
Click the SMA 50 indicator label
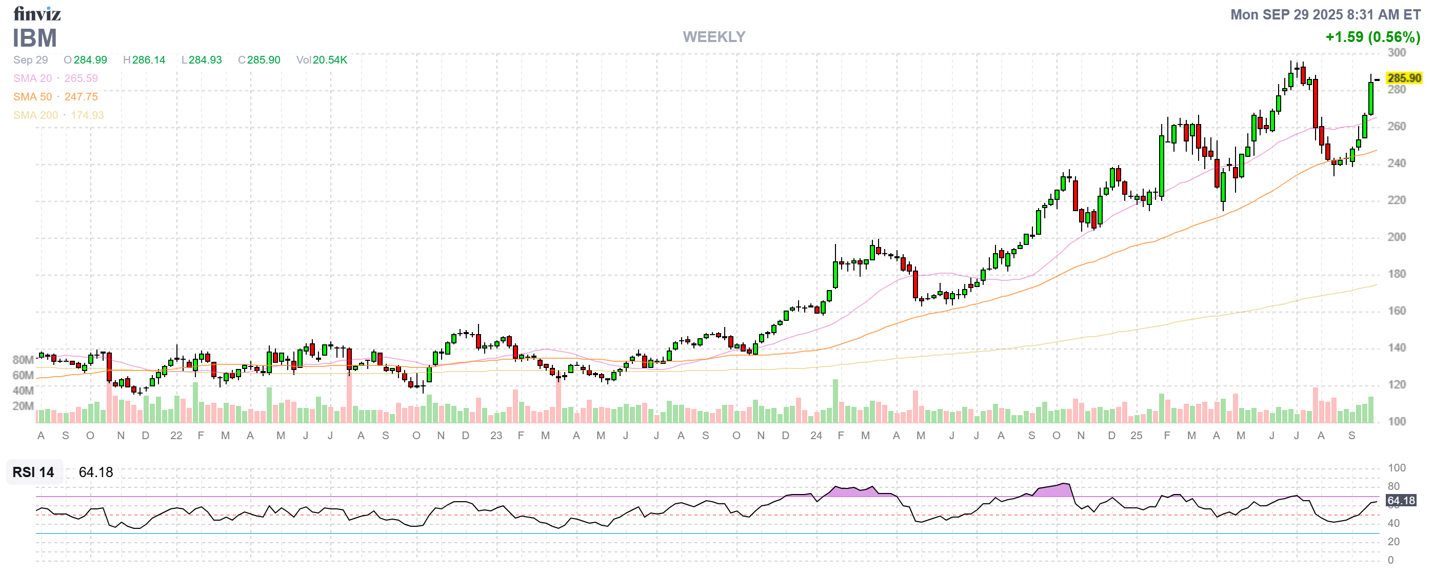[32, 97]
